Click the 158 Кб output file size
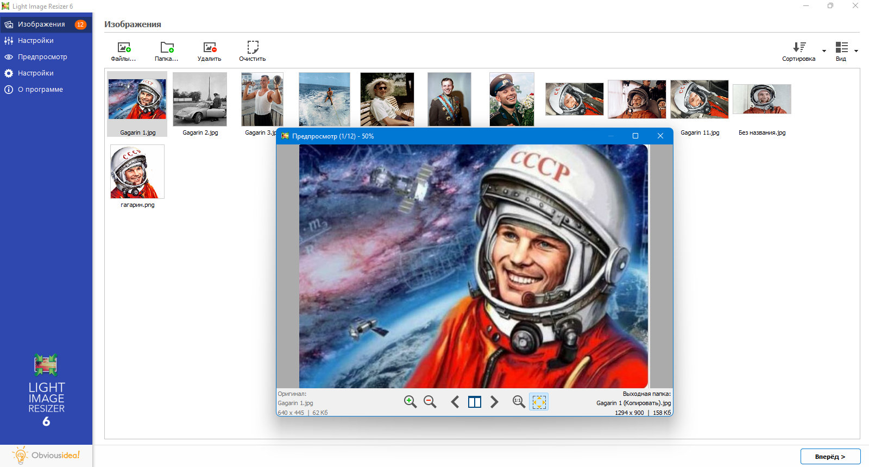Image resolution: width=869 pixels, height=467 pixels. [x=662, y=413]
